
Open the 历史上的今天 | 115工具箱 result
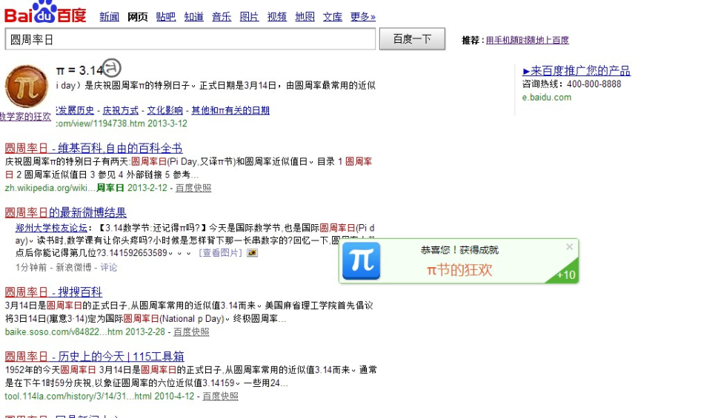[x=94, y=357]
